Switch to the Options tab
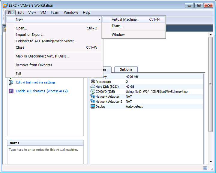Image resolution: width=216 pixels, height=173 pixels. (126, 69)
